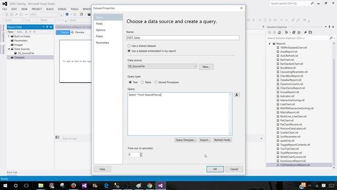This screenshot has height=190, width=337.
Task: Select 'Use a dataset embedded in my report'
Action: click(x=129, y=51)
